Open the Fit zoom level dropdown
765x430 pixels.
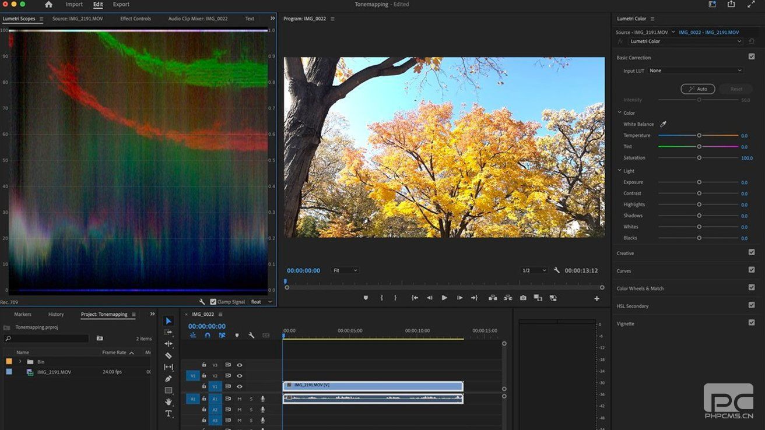tap(345, 270)
